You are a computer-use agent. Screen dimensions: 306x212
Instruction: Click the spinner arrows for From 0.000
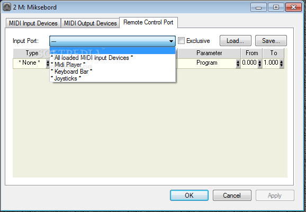click(260, 64)
